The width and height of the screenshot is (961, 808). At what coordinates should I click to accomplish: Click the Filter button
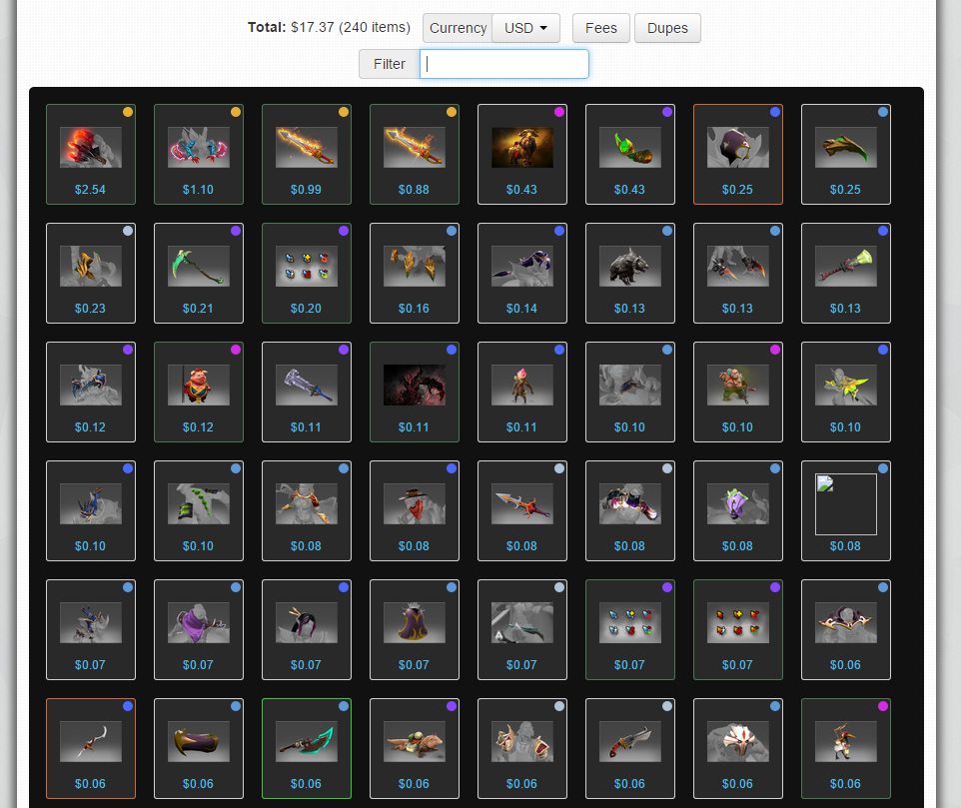point(390,64)
